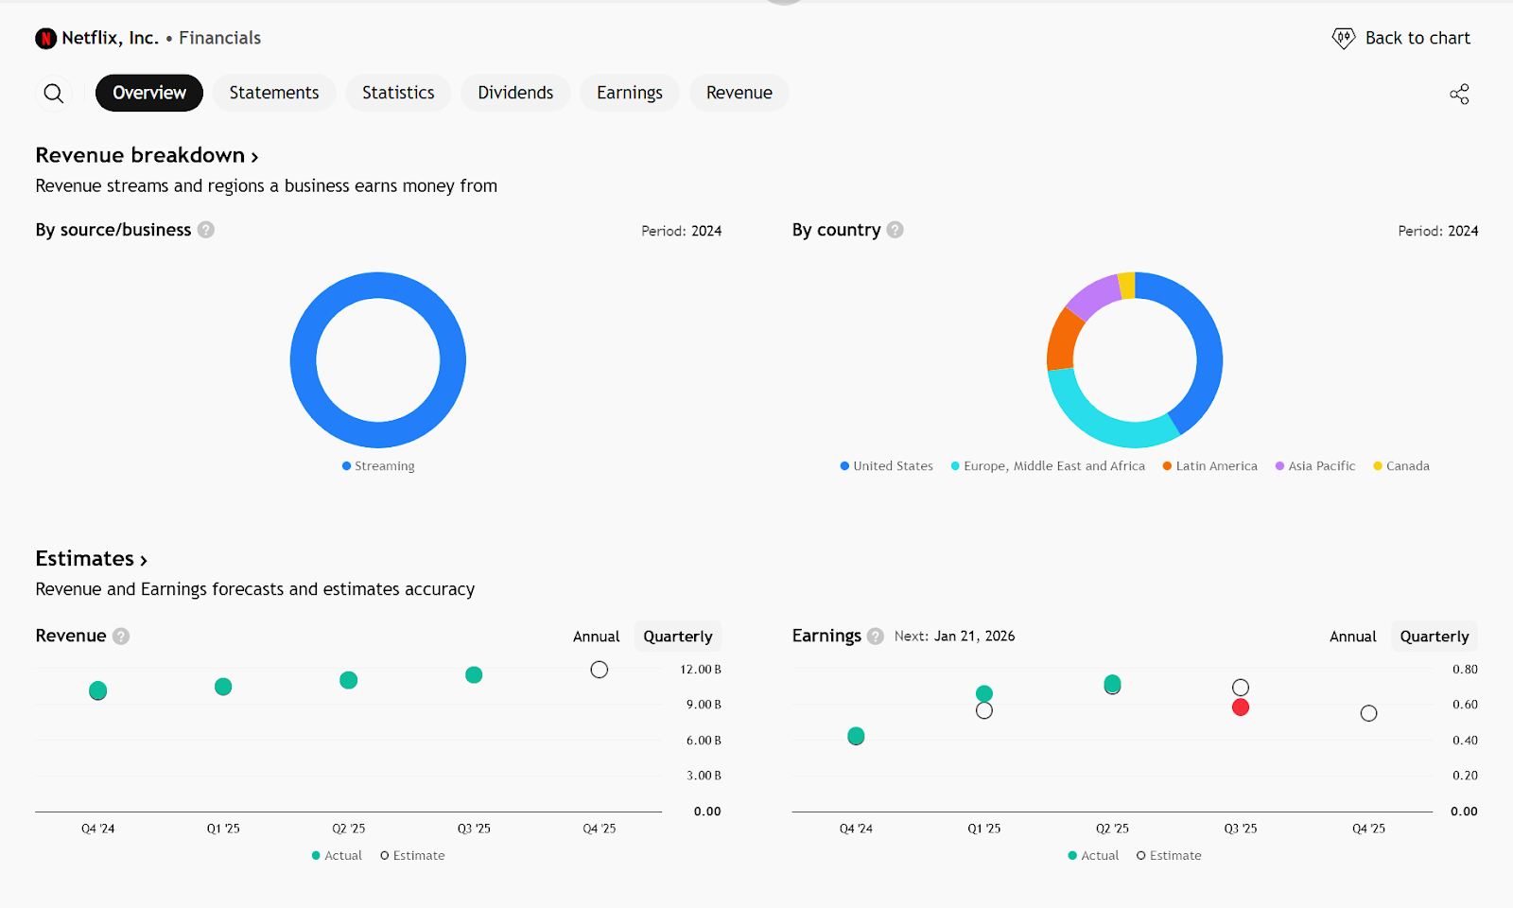Switch Revenue estimates to Annual
This screenshot has width=1513, height=908.
pos(596,637)
